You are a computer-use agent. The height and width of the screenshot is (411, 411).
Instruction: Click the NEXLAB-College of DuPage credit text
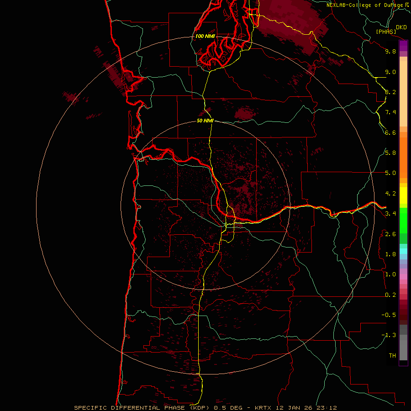pyautogui.click(x=365, y=5)
